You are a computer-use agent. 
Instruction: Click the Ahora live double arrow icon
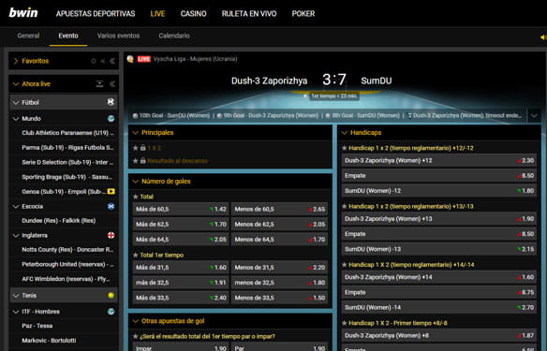[x=112, y=84]
